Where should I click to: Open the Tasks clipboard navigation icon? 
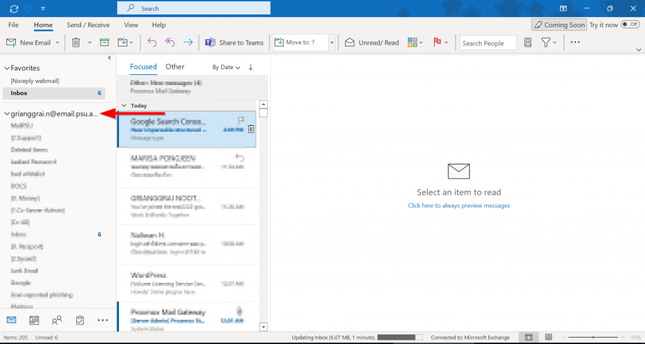click(80, 319)
